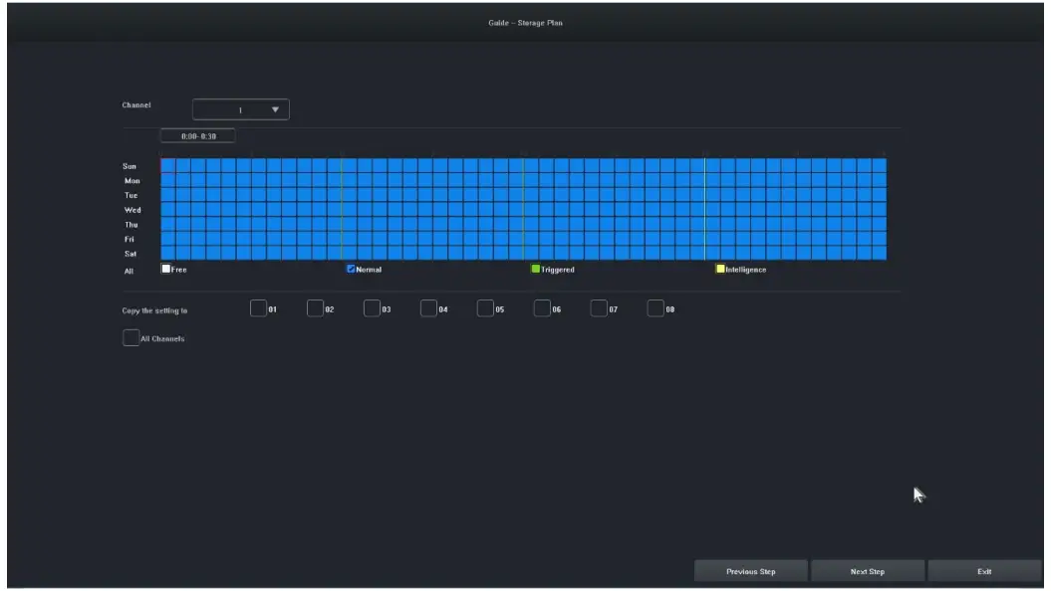Tick the 04 channel checkbox
Viewport: 1051px width, 591px height.
click(x=428, y=309)
